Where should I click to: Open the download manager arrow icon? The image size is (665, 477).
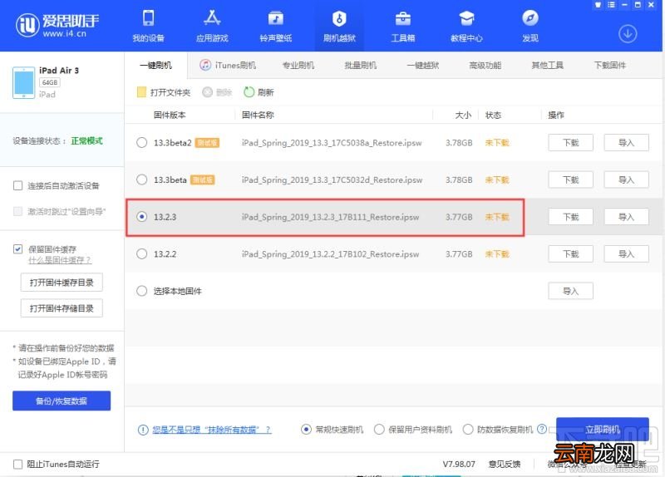(x=628, y=33)
